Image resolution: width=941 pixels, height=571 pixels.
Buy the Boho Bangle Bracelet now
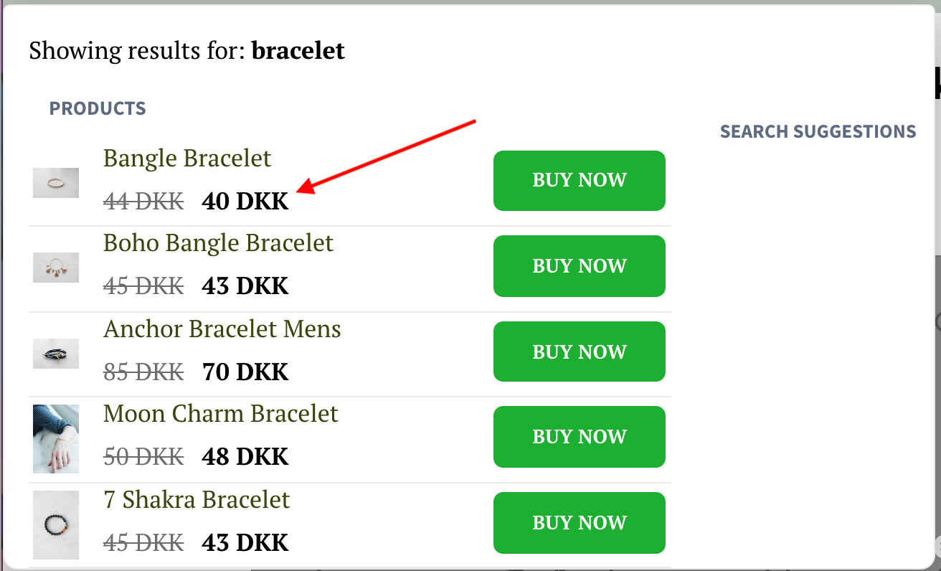579,266
